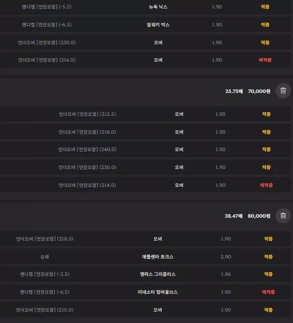
Task: Click the 38.47배 odds total
Action: [233, 216]
